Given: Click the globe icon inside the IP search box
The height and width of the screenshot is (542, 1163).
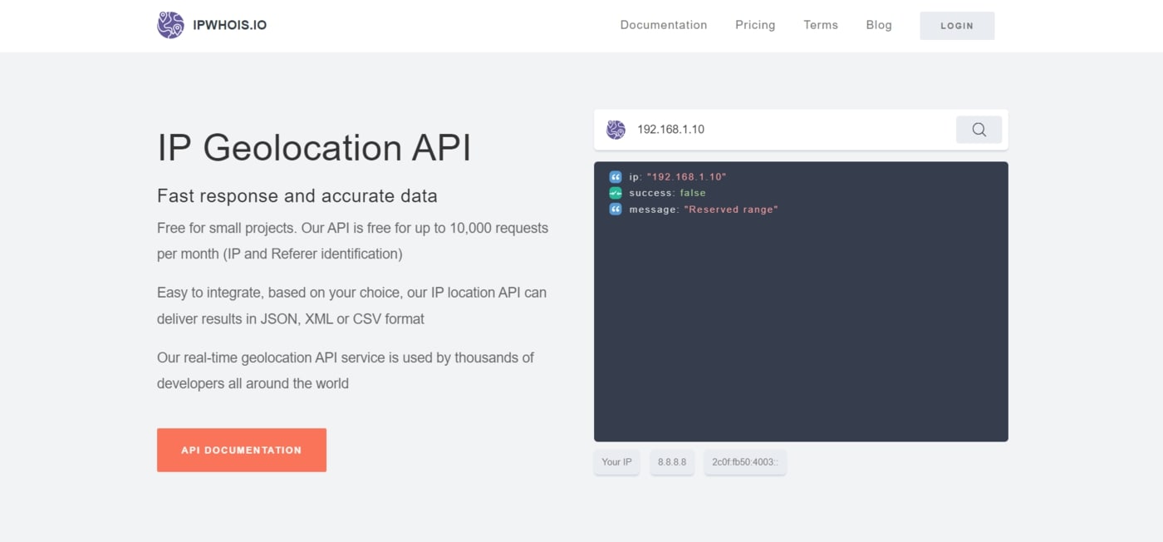Looking at the screenshot, I should [616, 130].
